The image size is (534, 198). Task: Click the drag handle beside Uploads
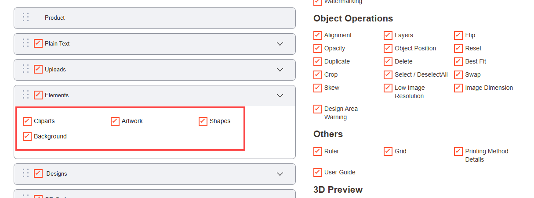tap(25, 69)
